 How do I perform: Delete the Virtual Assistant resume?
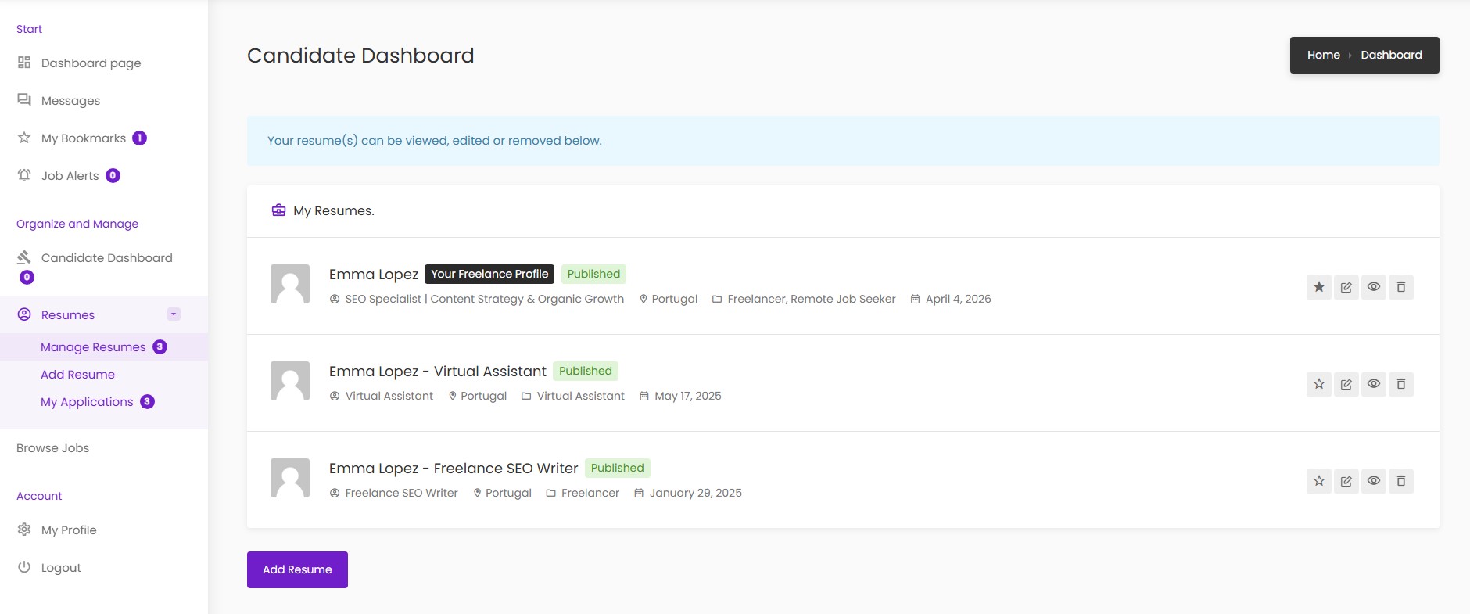coord(1400,384)
